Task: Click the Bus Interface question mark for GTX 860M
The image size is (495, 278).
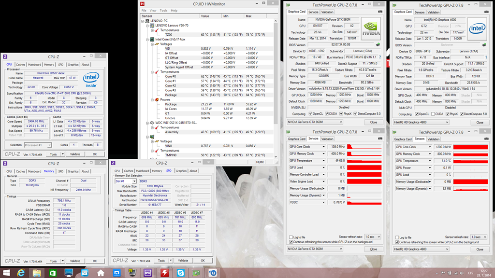Action: [x=379, y=57]
